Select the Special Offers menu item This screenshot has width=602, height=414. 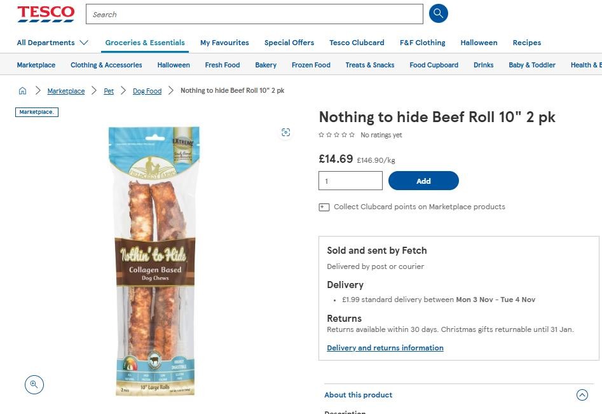tap(289, 43)
